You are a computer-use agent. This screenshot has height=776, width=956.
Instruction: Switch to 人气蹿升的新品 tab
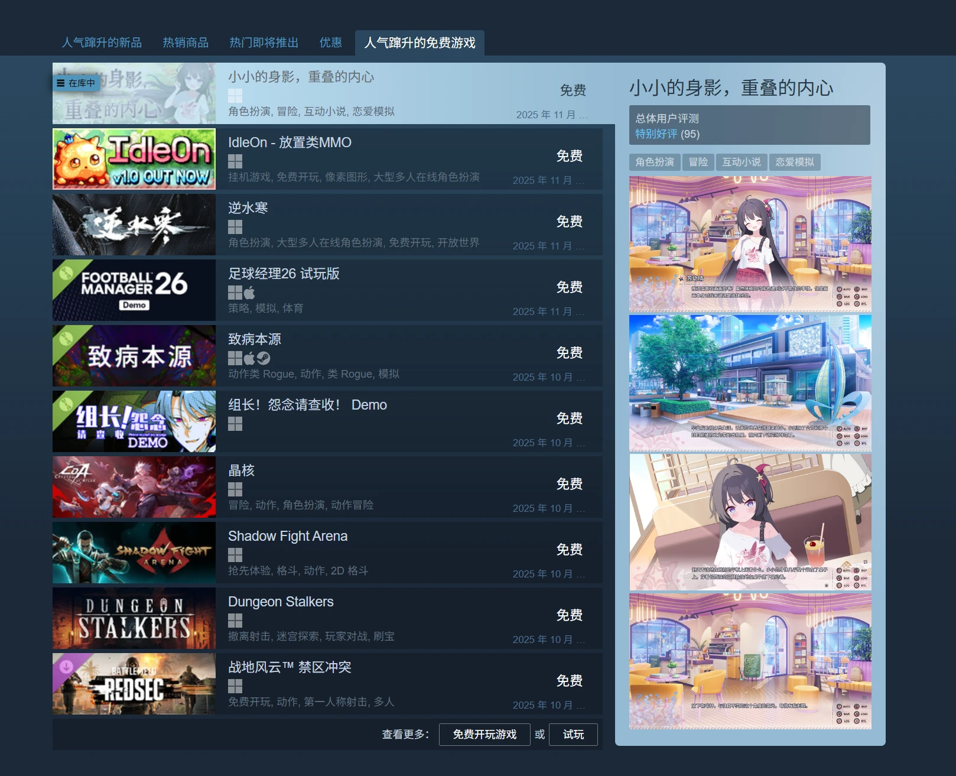tap(102, 43)
